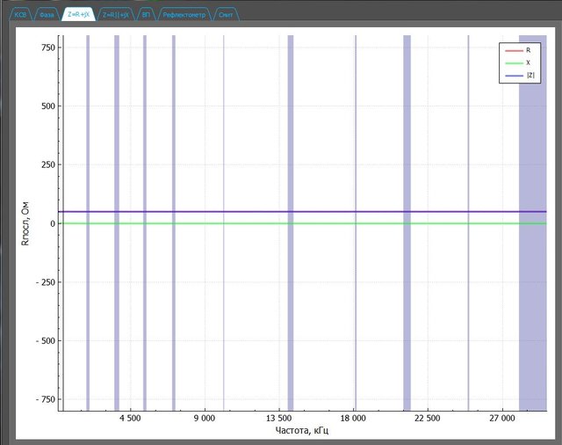
Task: Click the red R legend line
Action: tap(513, 51)
